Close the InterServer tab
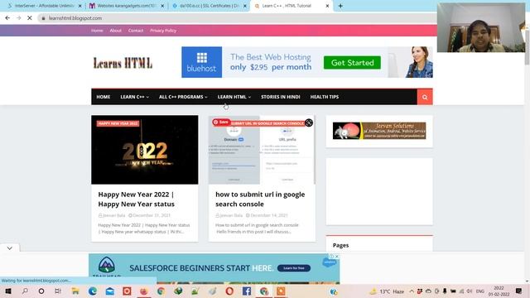 point(79,6)
